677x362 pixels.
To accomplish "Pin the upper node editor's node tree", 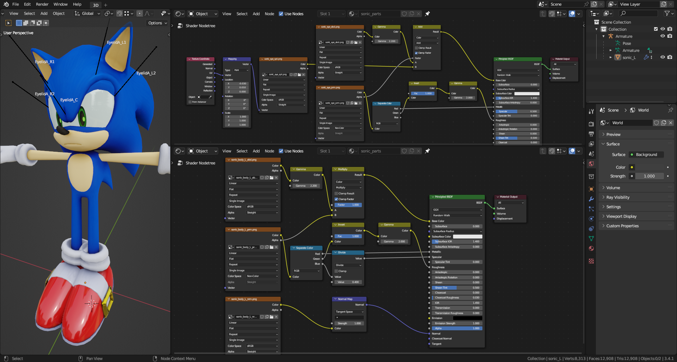I will point(427,14).
